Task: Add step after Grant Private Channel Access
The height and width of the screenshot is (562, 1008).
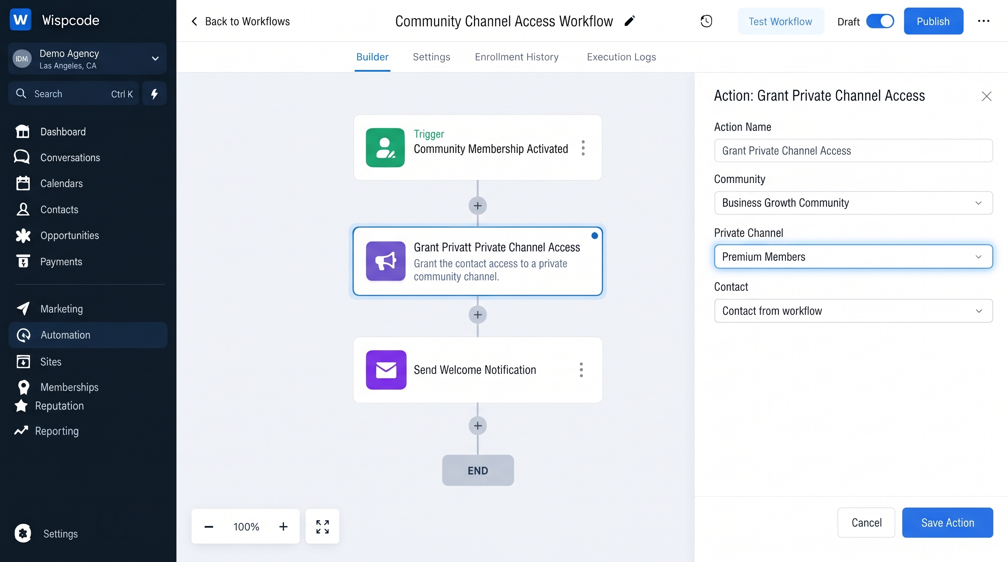Action: click(x=477, y=315)
